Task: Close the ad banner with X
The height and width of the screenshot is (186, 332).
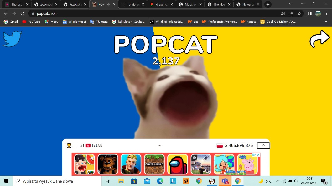Action: click(258, 155)
